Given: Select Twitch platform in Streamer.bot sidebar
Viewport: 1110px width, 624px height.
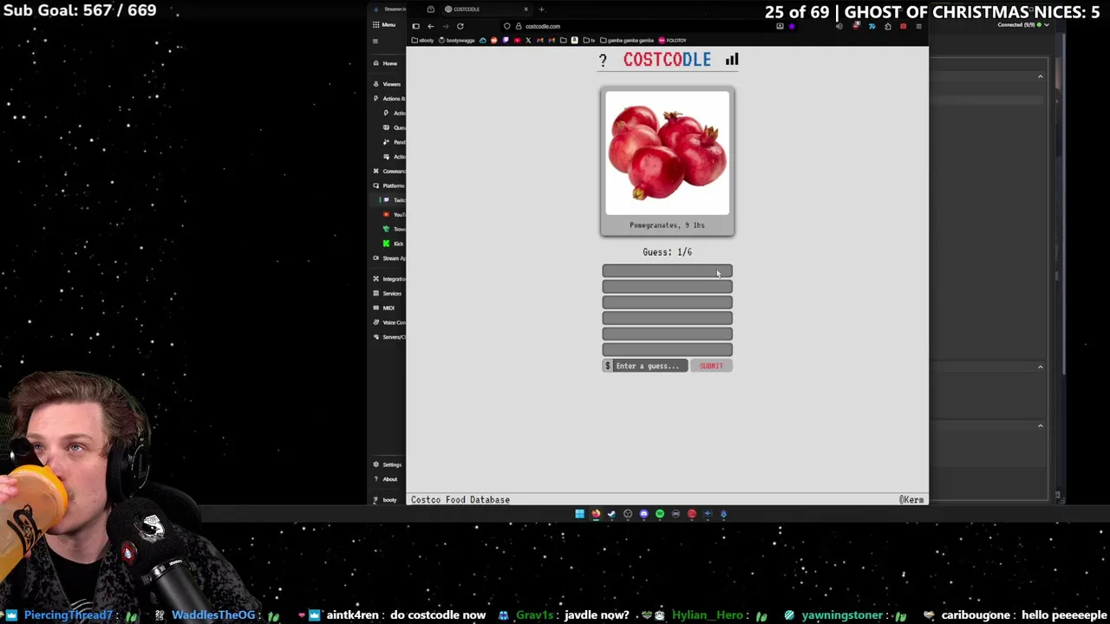Looking at the screenshot, I should point(395,200).
